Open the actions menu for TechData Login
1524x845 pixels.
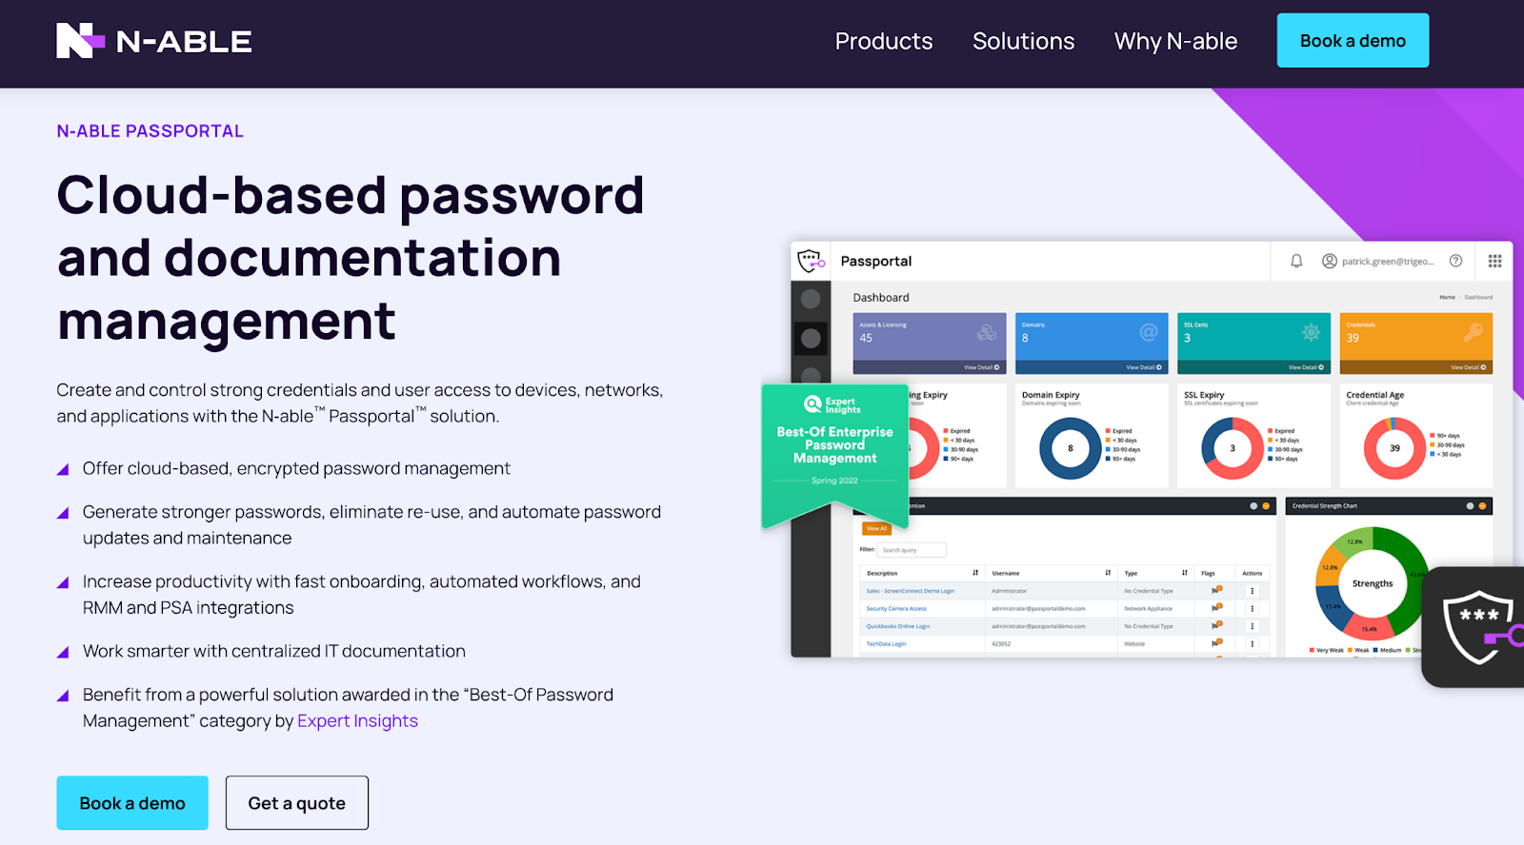point(1253,643)
